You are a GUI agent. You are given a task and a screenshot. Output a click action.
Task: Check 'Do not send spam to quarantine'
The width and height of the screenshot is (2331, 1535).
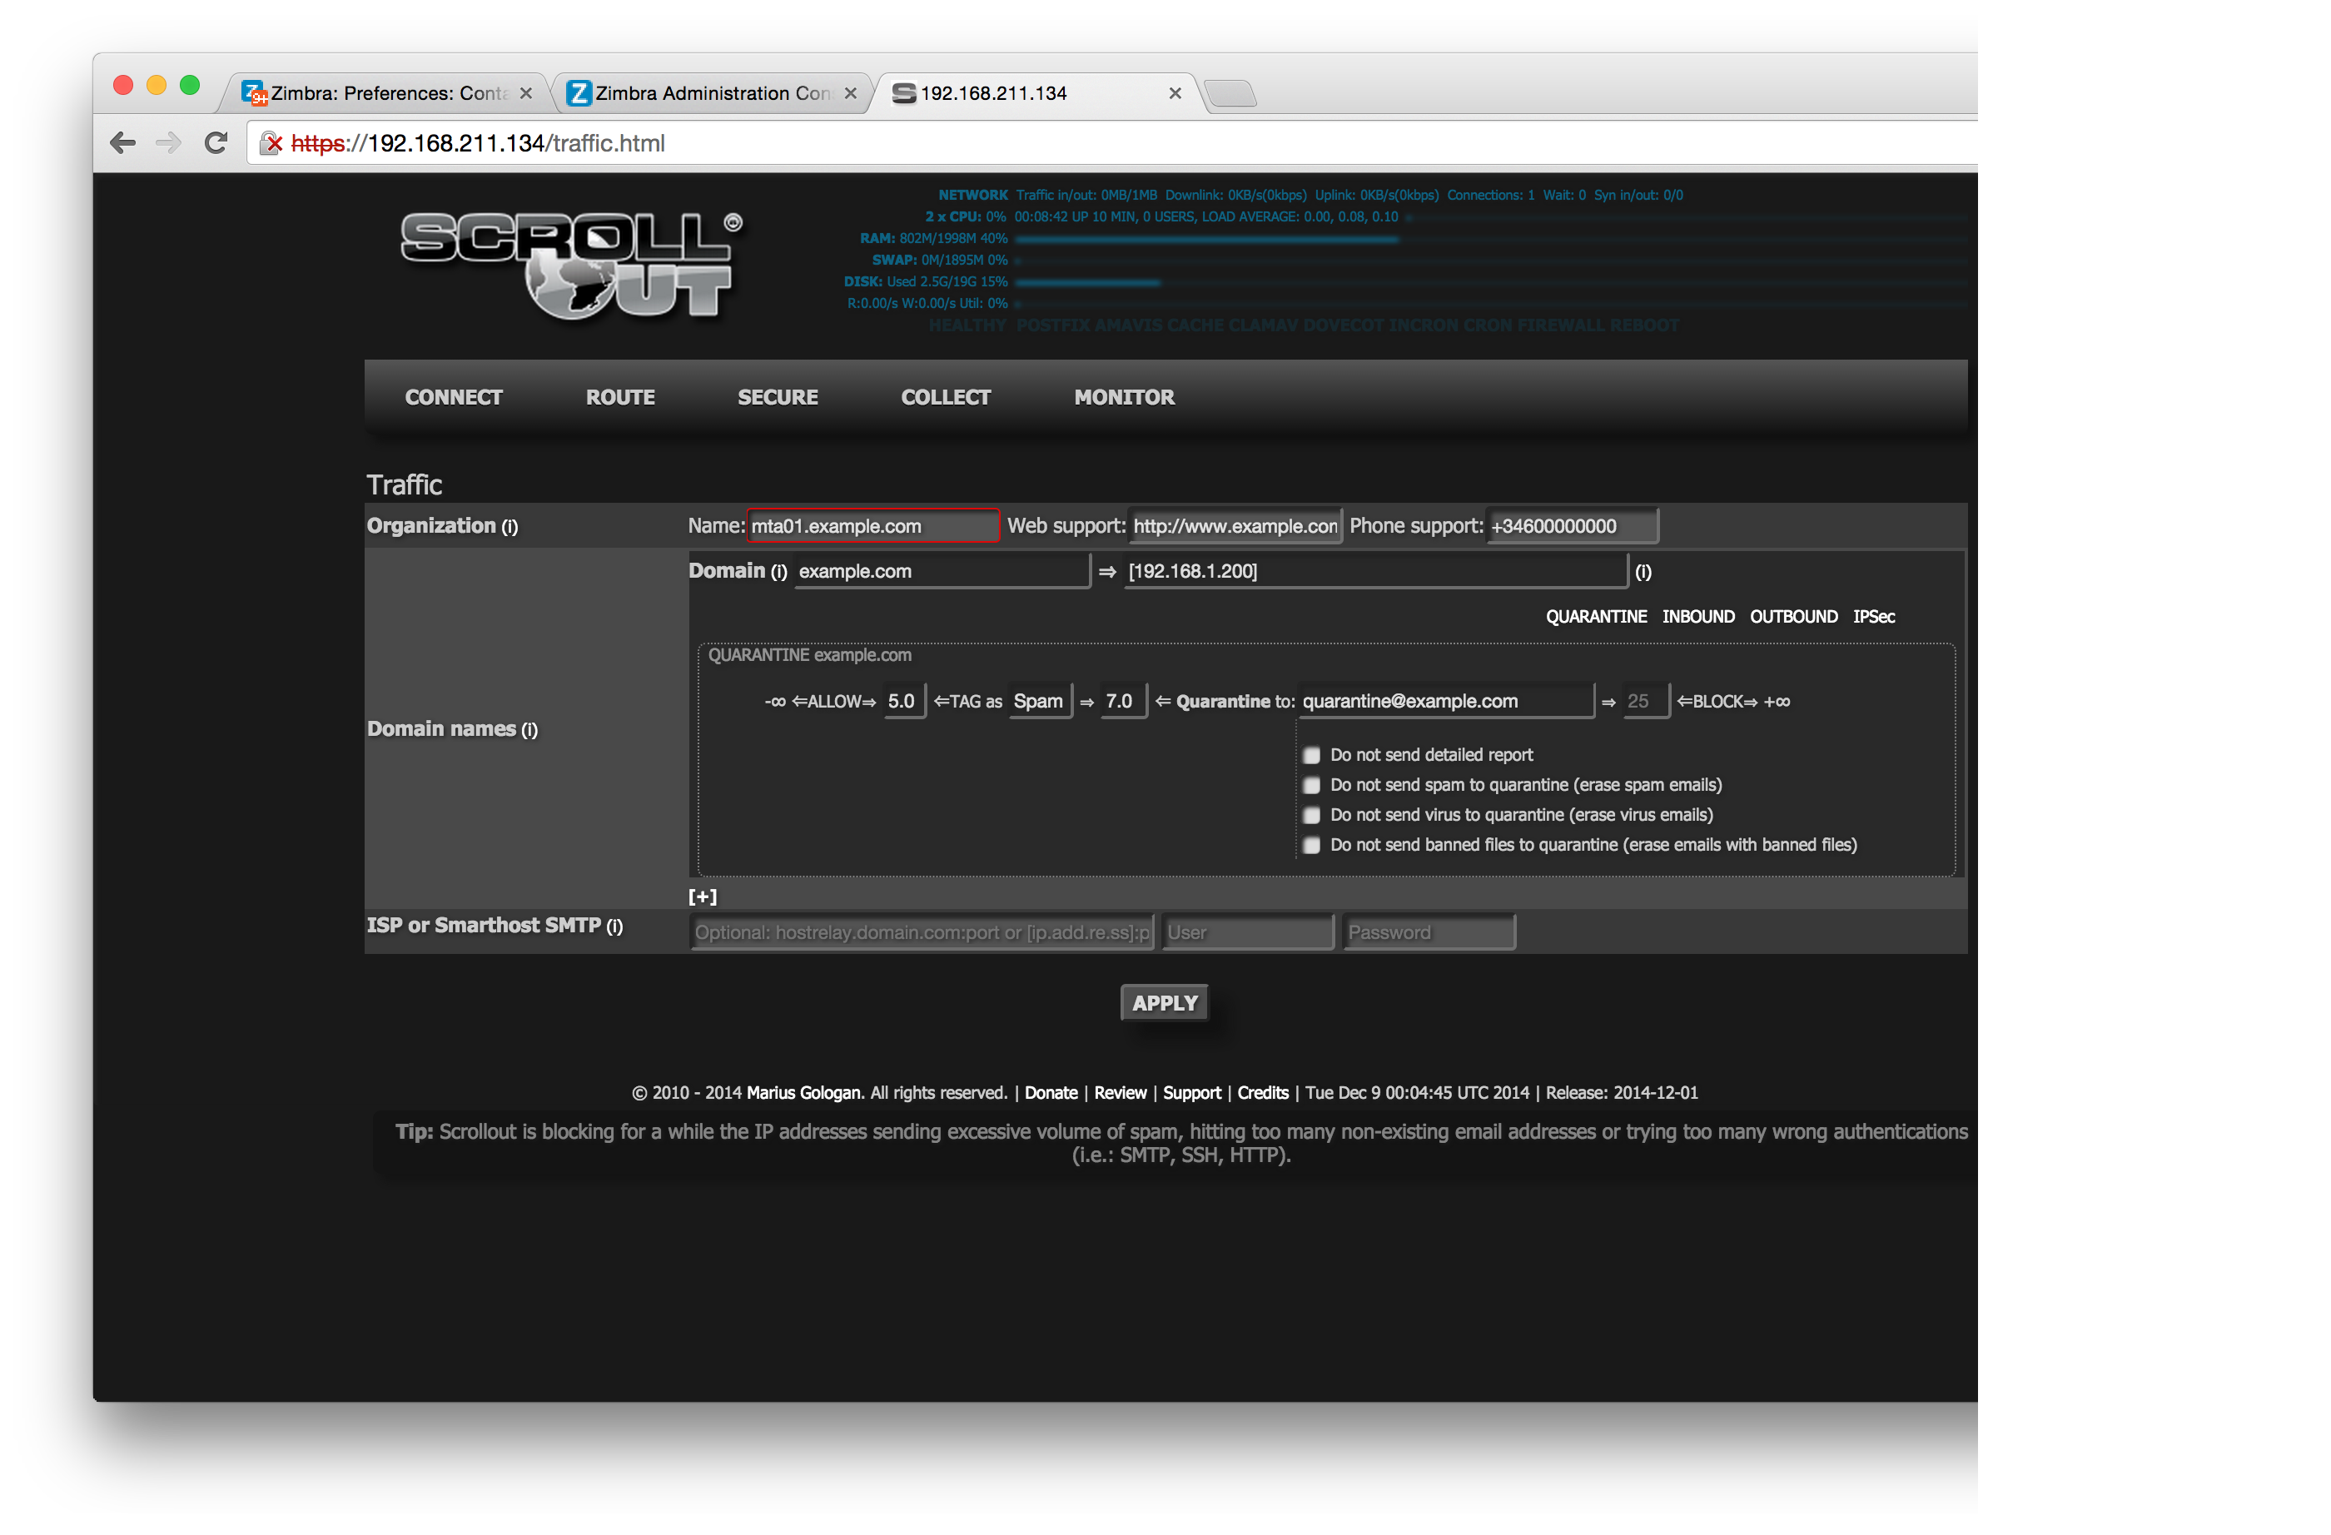click(1311, 786)
